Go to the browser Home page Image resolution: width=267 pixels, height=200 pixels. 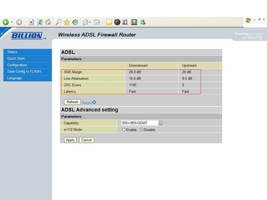tap(48, 22)
